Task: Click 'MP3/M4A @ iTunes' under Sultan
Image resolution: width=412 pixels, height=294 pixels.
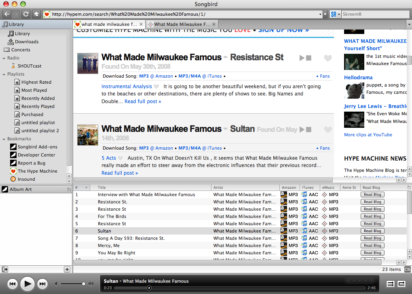Action: click(200, 148)
